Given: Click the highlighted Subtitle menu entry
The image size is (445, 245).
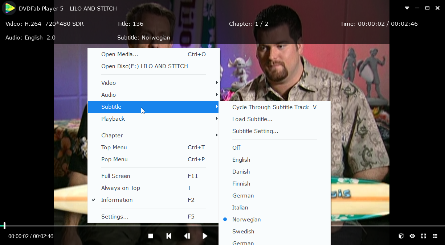Looking at the screenshot, I should click(154, 107).
